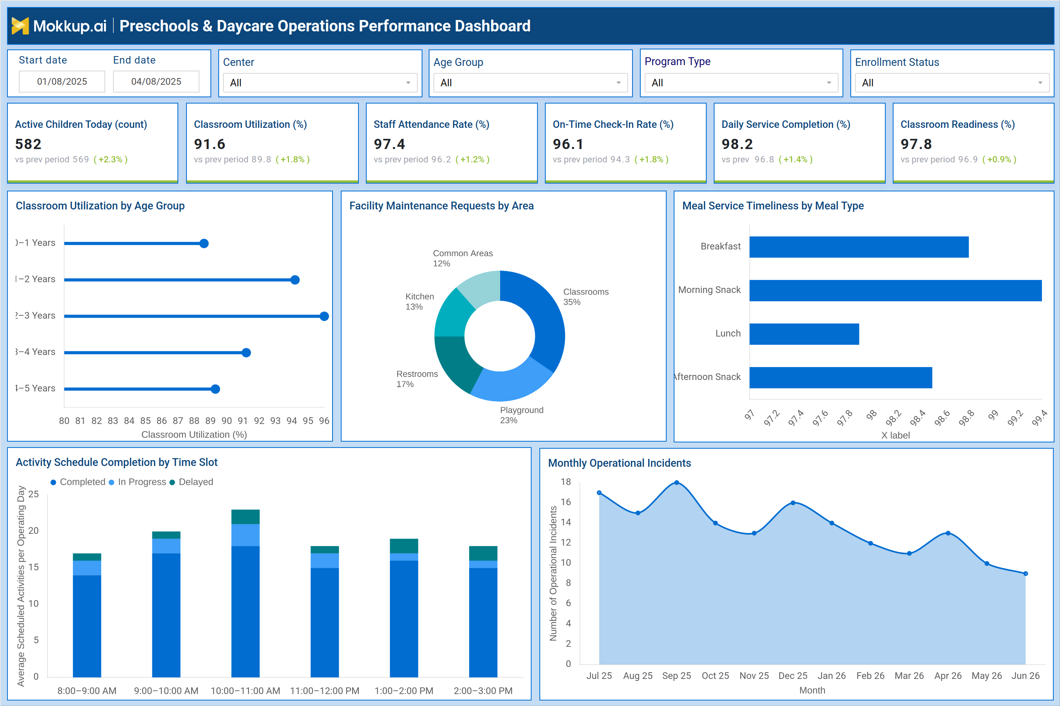Click the 1:00–2:00 PM stacked bar
Image resolution: width=1060 pixels, height=706 pixels.
tap(404, 608)
